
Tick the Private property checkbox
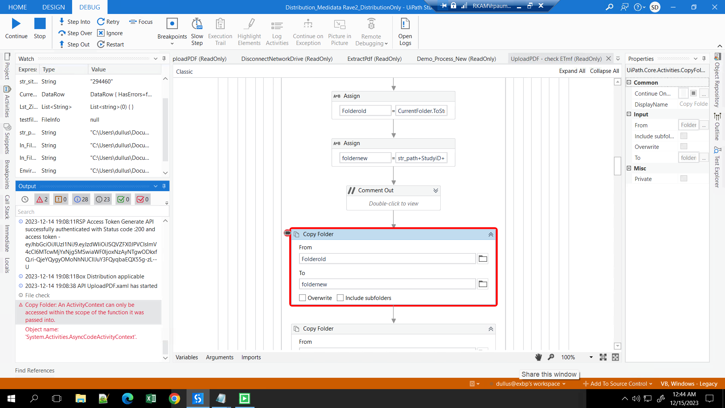tap(683, 179)
